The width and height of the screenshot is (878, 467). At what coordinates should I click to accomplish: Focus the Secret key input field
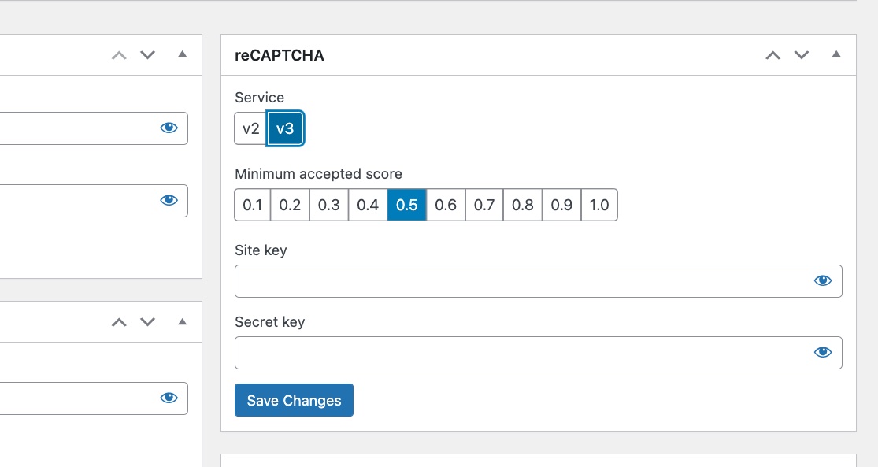pyautogui.click(x=520, y=353)
